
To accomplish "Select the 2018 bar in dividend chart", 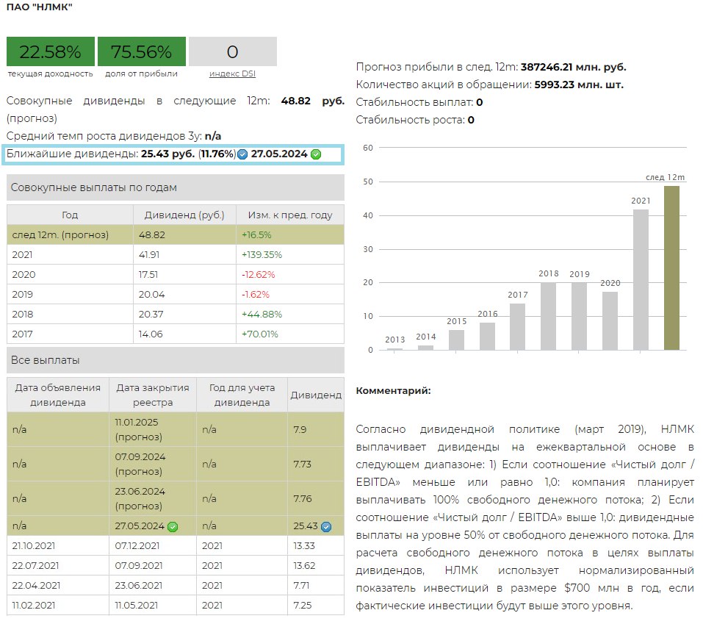I will click(x=548, y=316).
